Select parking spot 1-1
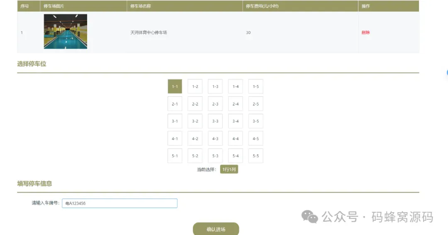Screen dimensions: 448x235 point(175,86)
